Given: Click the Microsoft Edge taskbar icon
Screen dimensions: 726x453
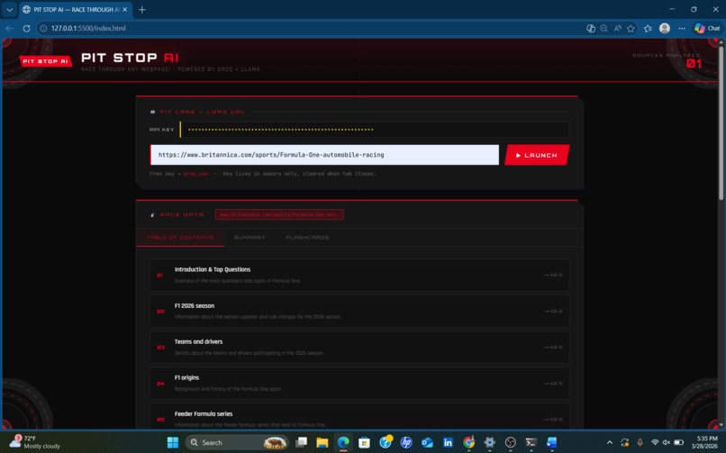Looking at the screenshot, I should 343,442.
